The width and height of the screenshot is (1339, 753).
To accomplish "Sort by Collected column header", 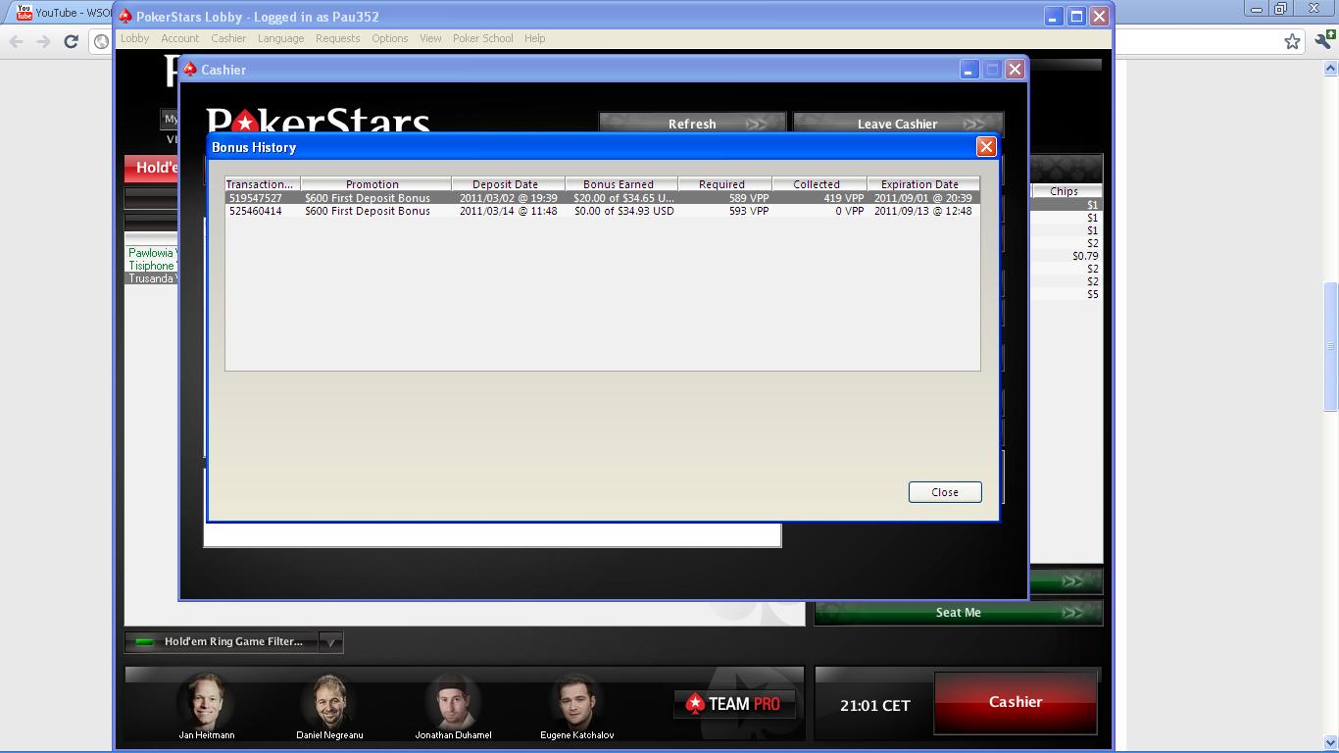I will click(x=819, y=184).
